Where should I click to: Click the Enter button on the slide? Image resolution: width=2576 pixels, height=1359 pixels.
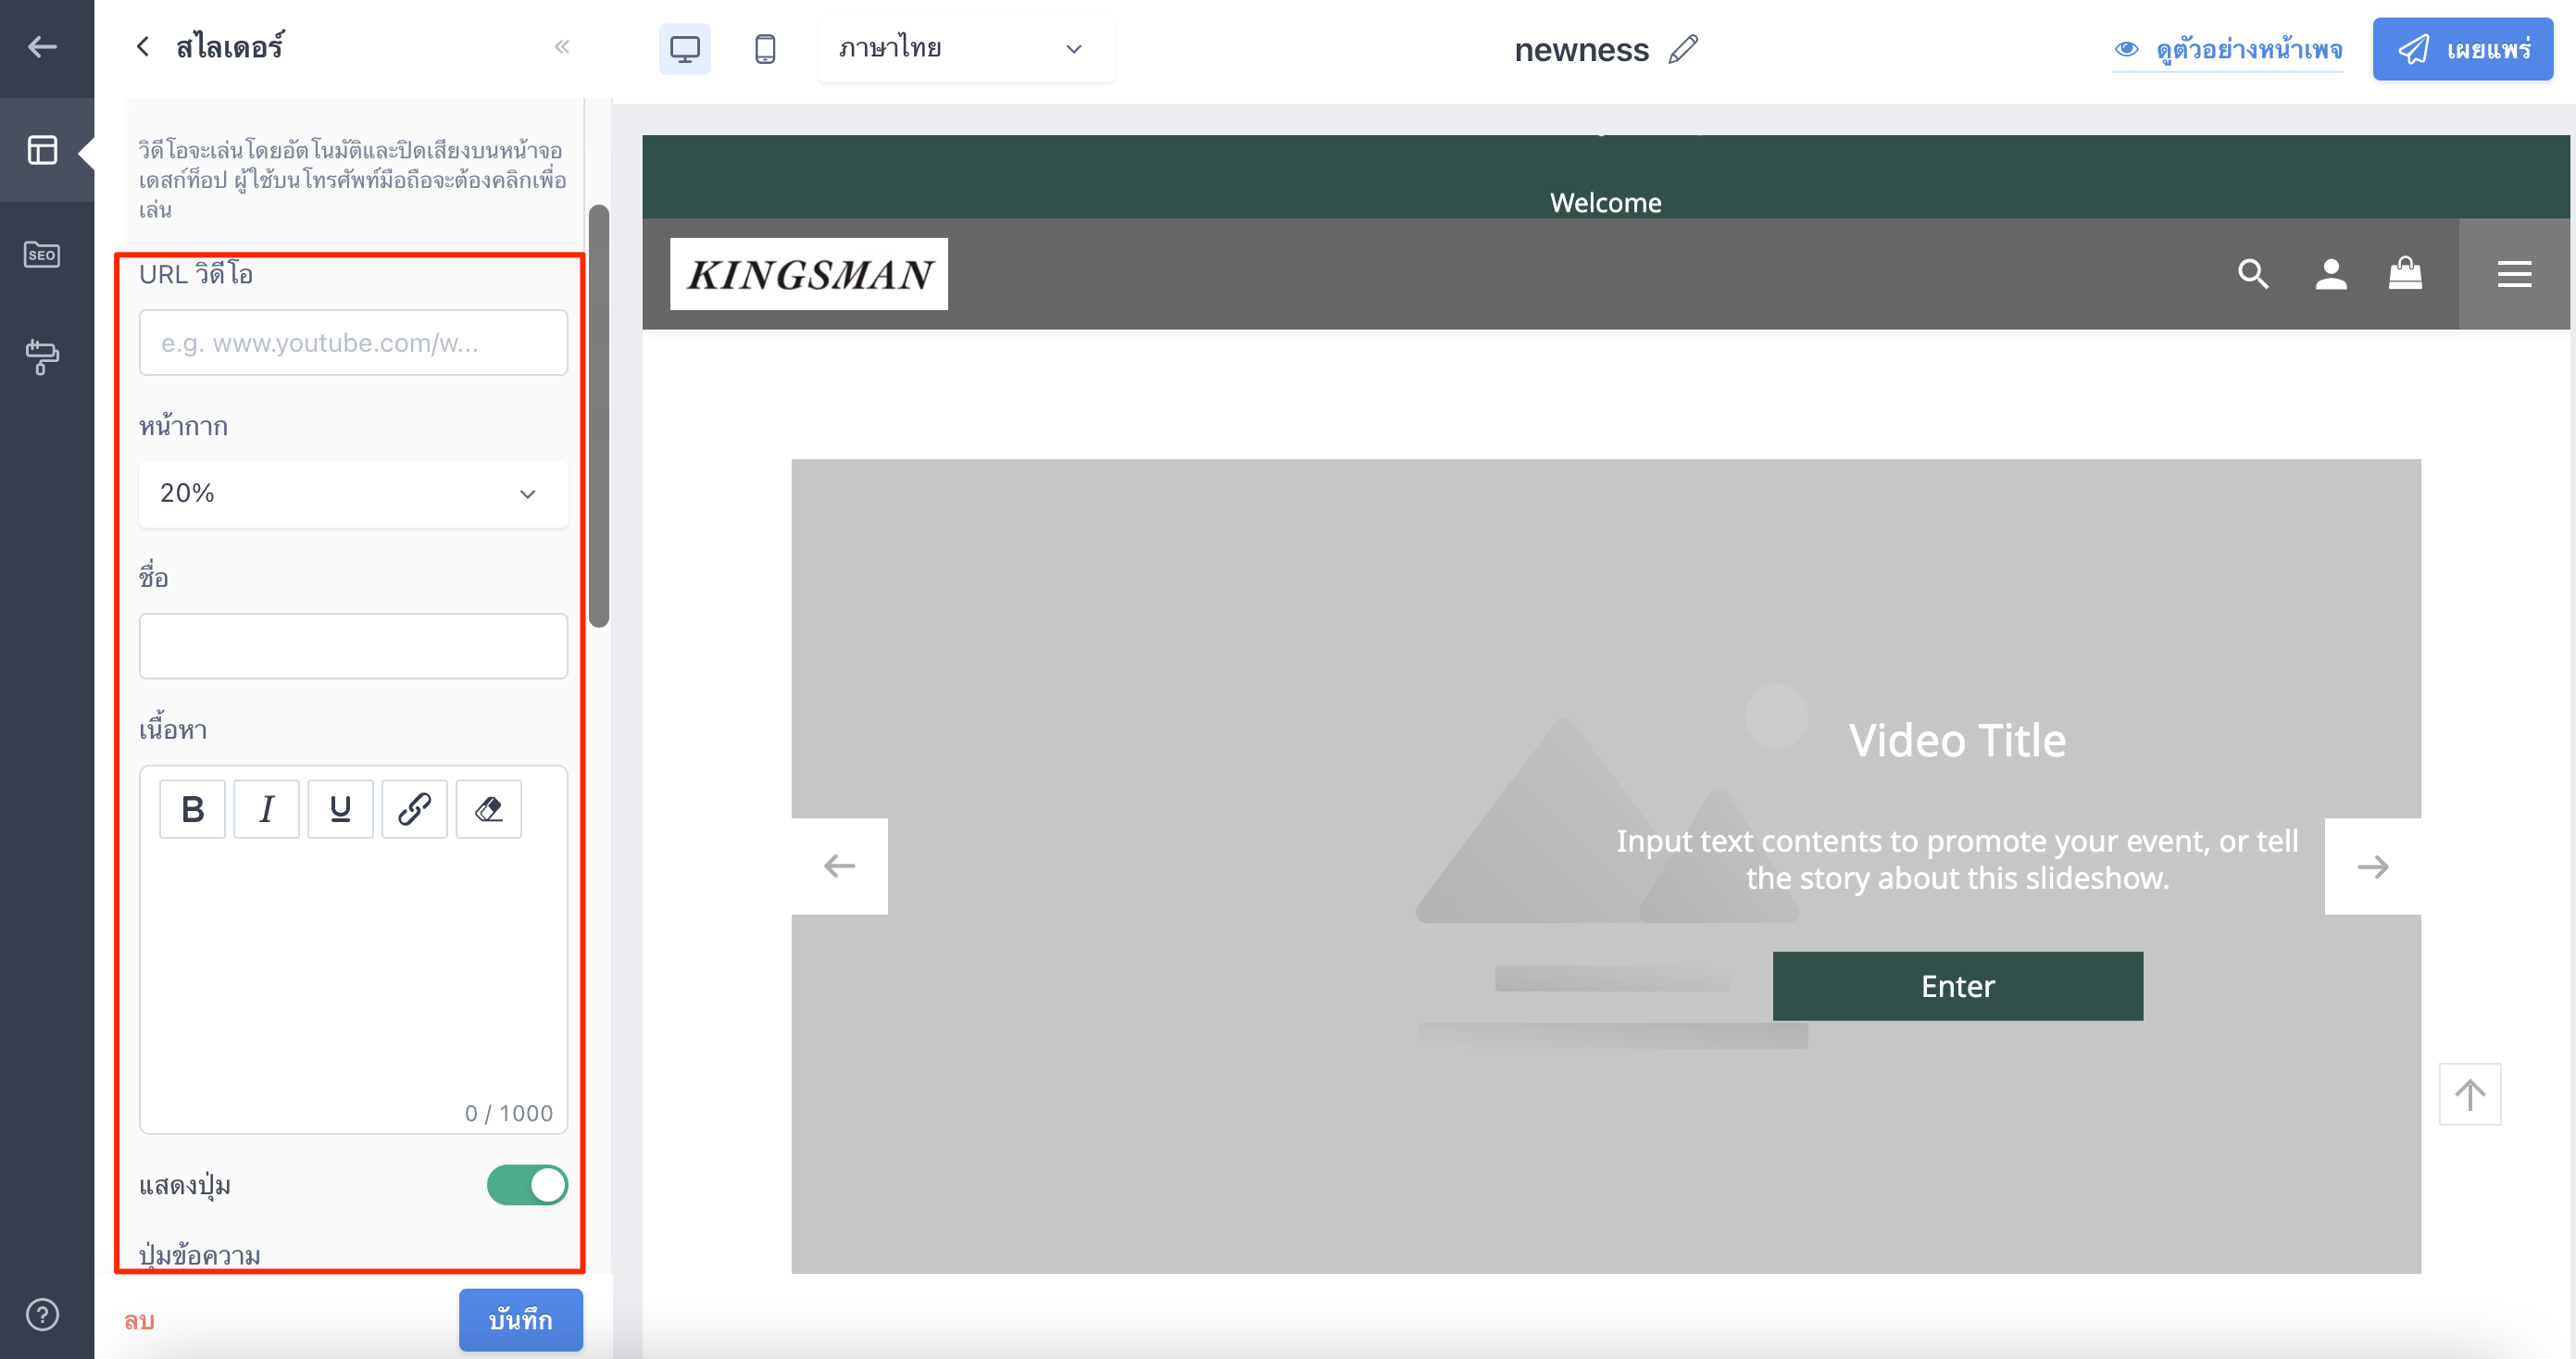tap(1957, 986)
